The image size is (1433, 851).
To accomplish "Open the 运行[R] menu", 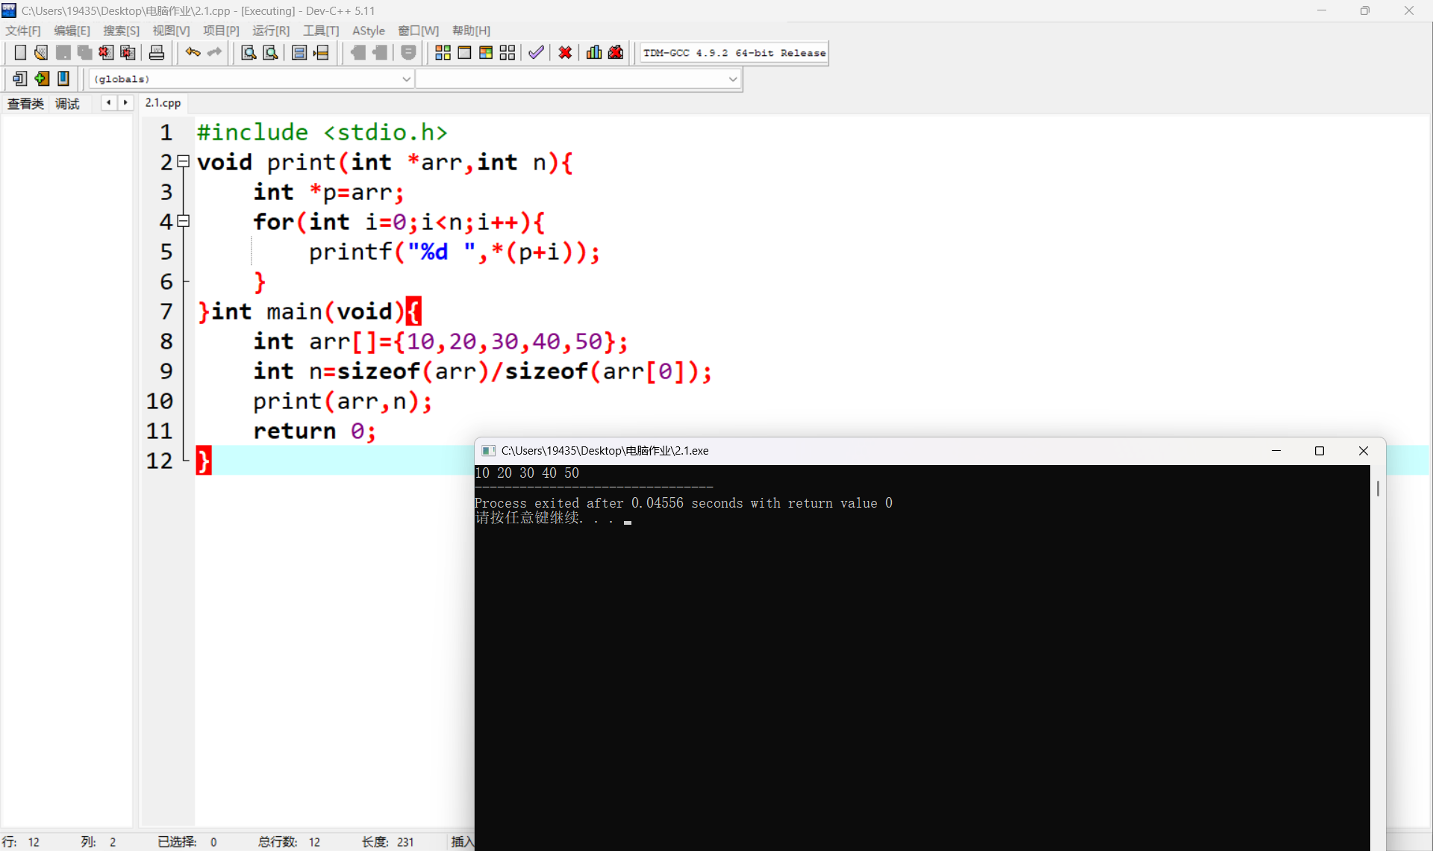I will (270, 31).
